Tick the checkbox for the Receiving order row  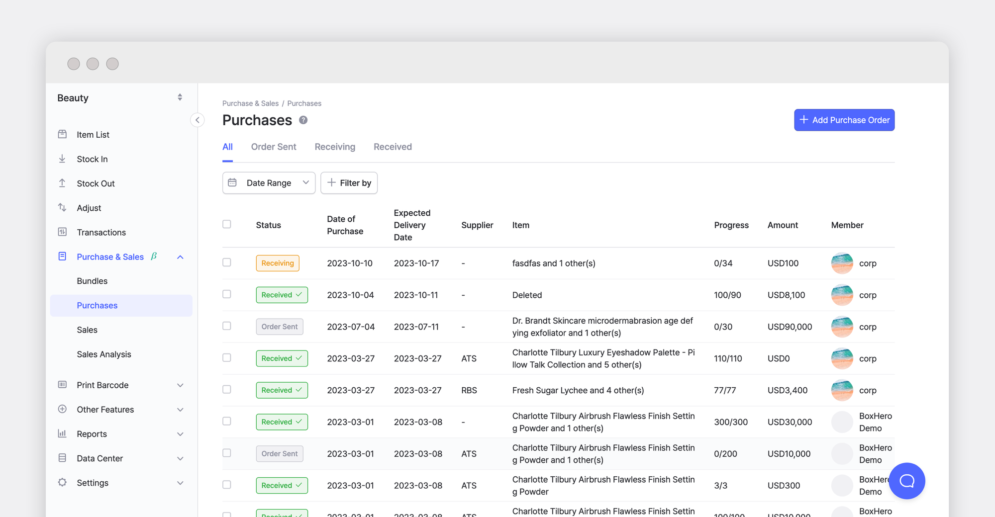(227, 262)
